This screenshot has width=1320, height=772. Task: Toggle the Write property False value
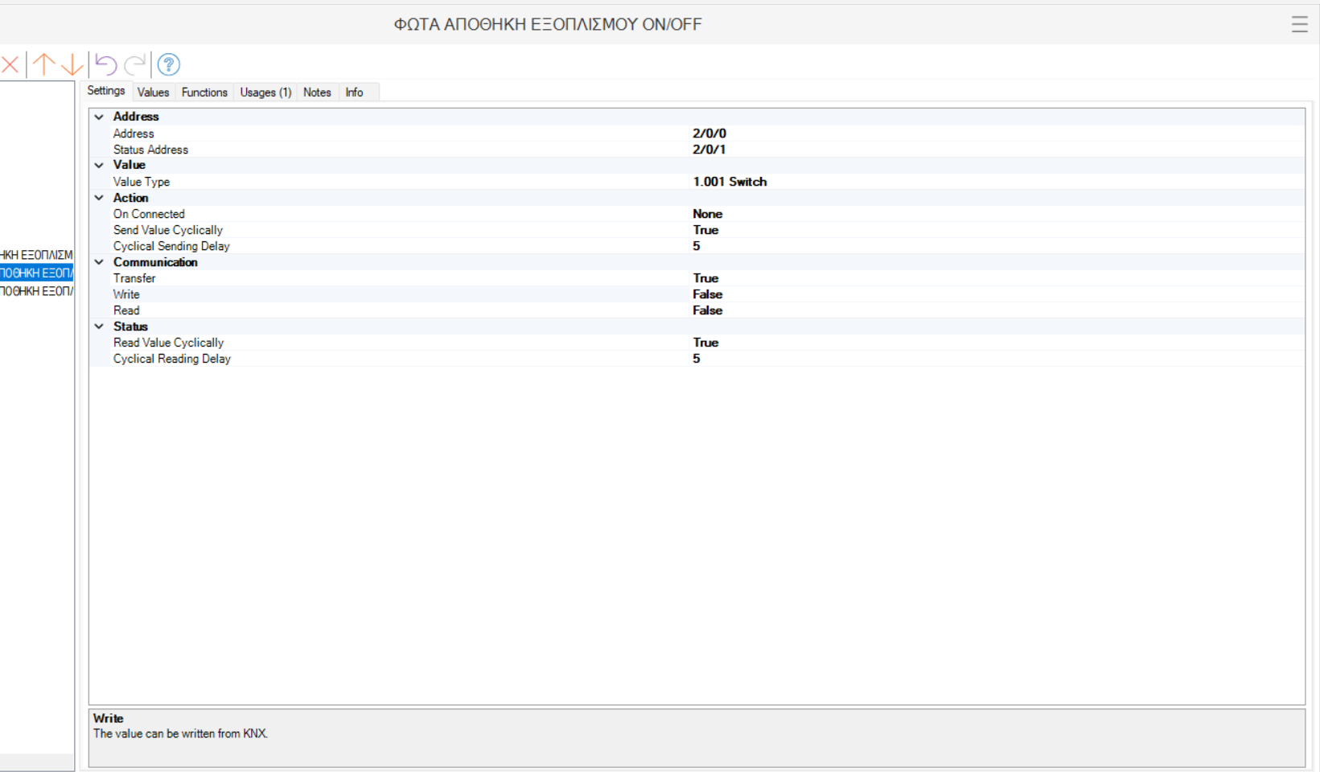click(x=708, y=294)
